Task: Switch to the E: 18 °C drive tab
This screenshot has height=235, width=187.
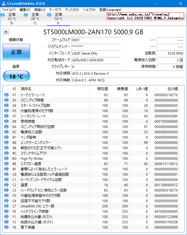Action: [59, 19]
